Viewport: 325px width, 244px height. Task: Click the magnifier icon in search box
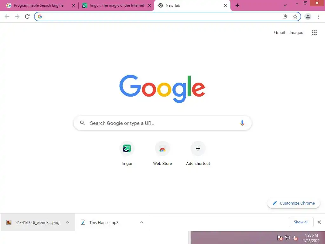click(83, 123)
